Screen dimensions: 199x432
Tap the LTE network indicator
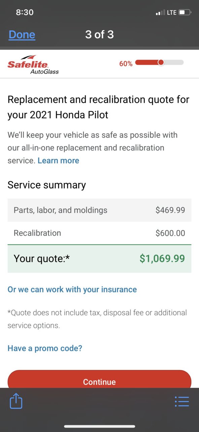point(171,12)
